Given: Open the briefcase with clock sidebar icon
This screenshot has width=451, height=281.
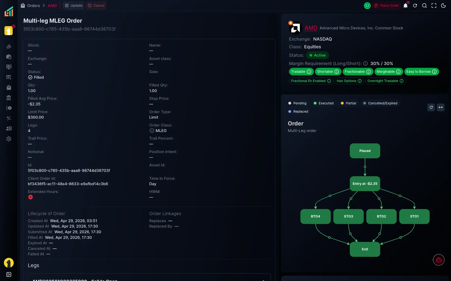Looking at the screenshot, I should click(9, 57).
